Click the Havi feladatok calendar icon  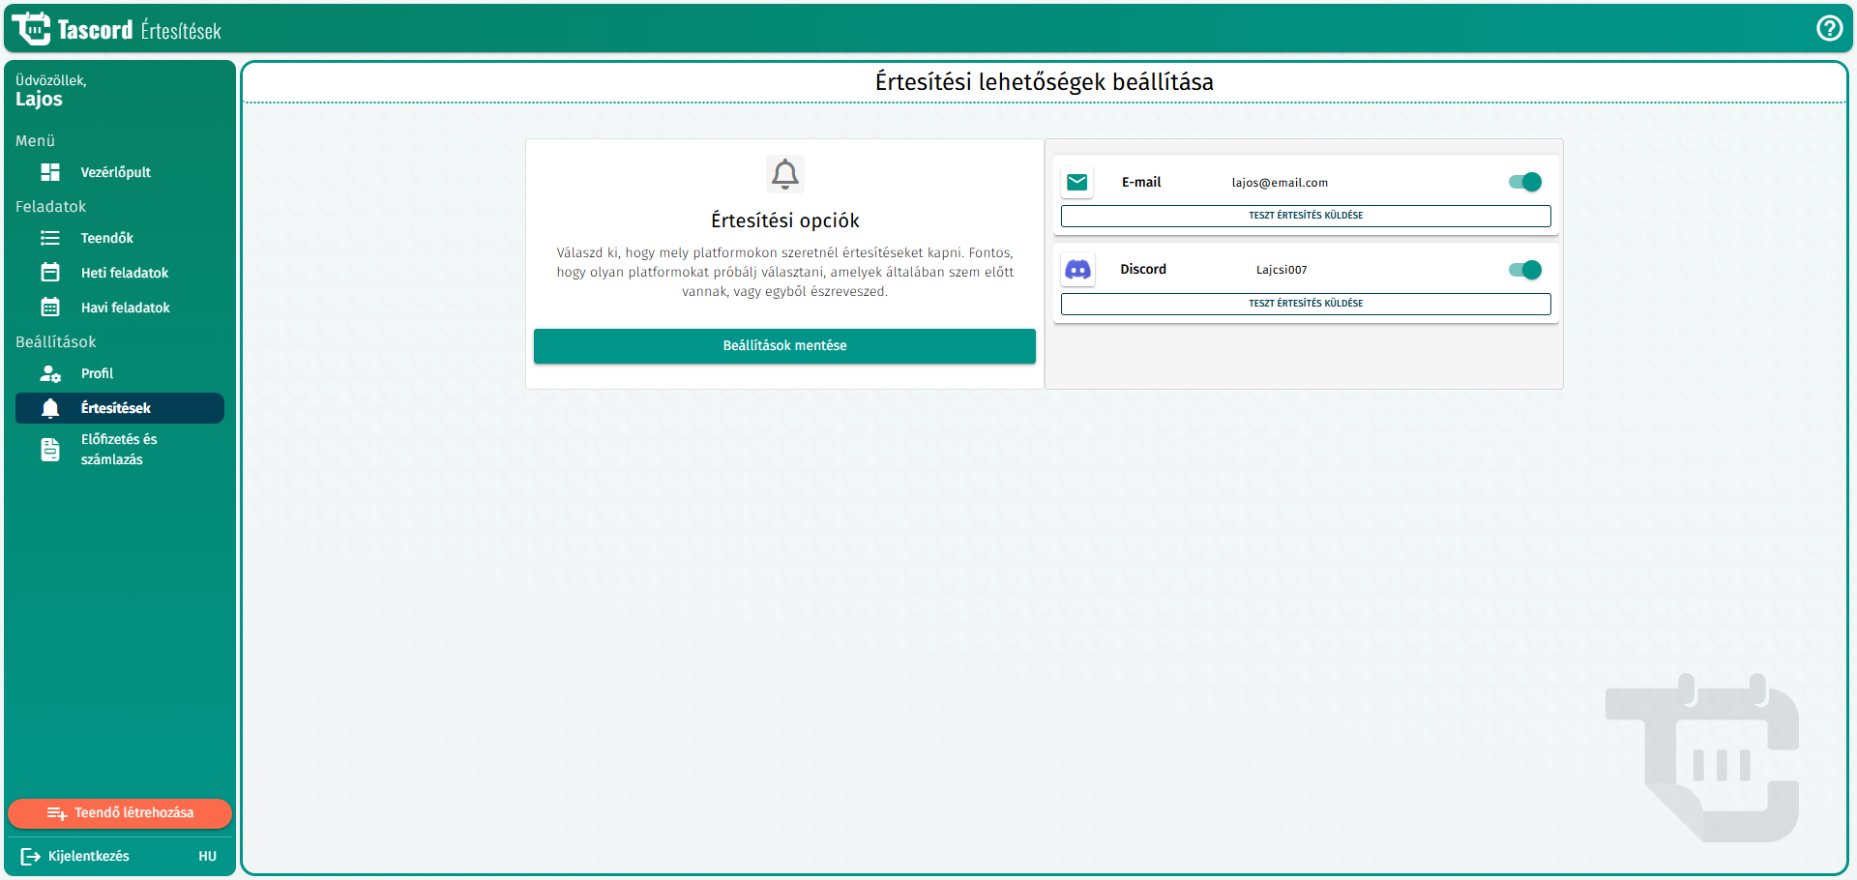point(50,308)
